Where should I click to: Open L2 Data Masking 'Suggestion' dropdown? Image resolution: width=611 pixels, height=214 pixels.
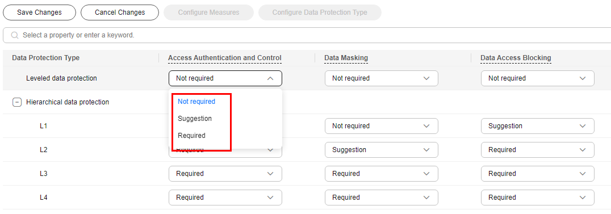click(381, 150)
